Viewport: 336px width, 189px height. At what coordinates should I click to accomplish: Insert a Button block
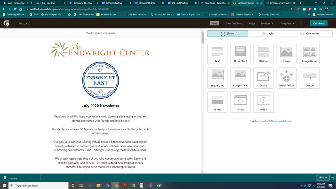tap(310, 78)
